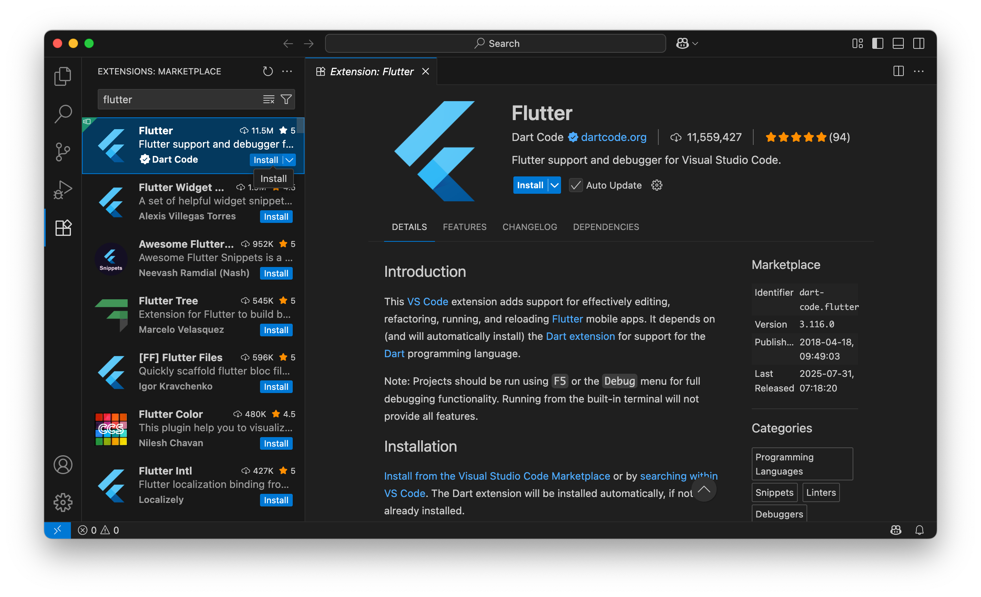Open errors and warnings in status bar
This screenshot has width=981, height=597.
point(98,530)
